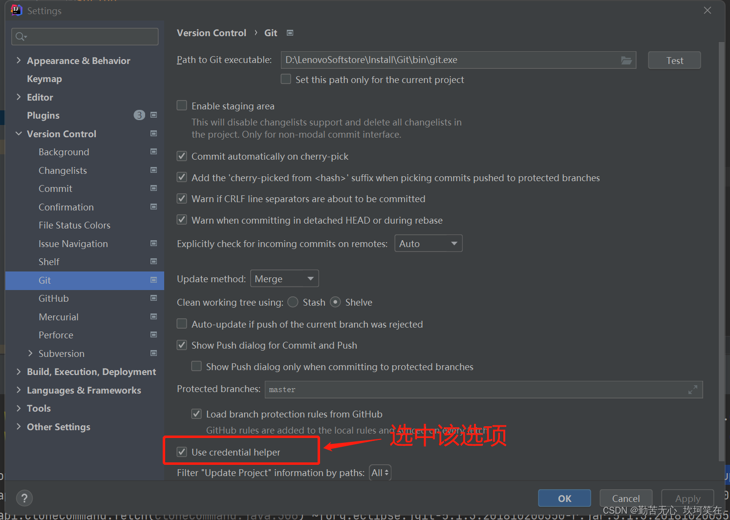Screen dimensions: 730x520
Task: Uncheck 'Commit automatically on cherry-pick'
Action: click(x=182, y=156)
